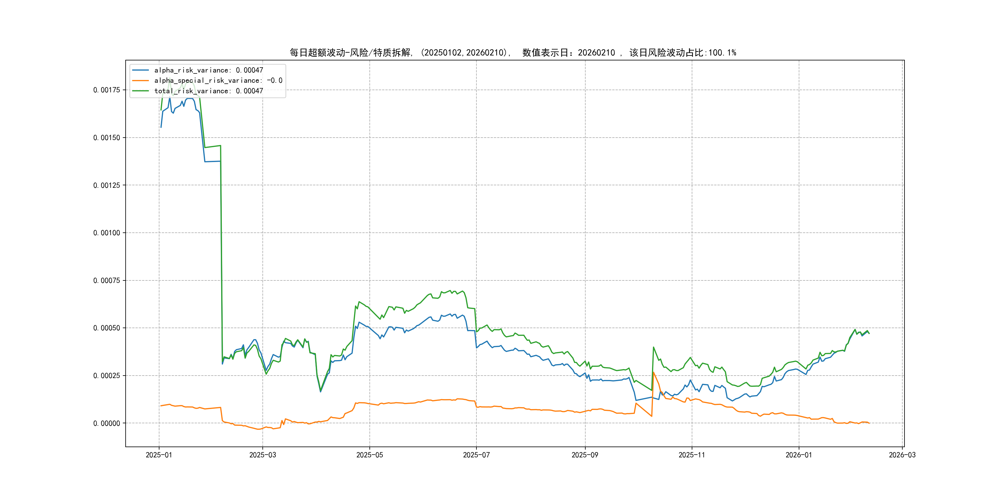This screenshot has width=1005, height=502.
Task: Click the 2026-03 x-axis tick label
Action: click(902, 455)
